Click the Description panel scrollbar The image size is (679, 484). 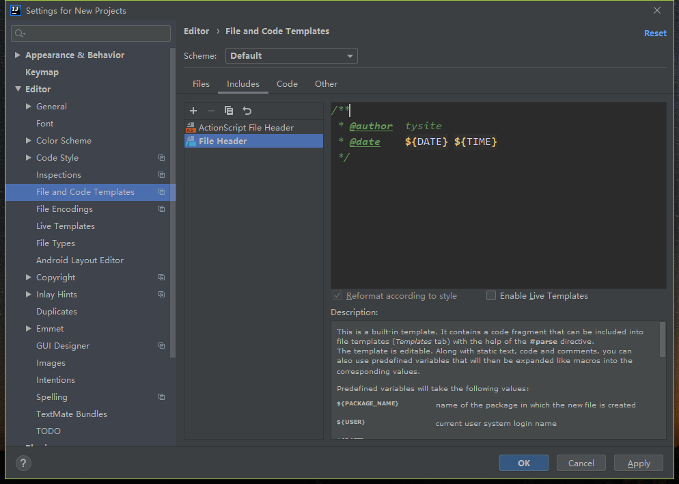[663, 339]
